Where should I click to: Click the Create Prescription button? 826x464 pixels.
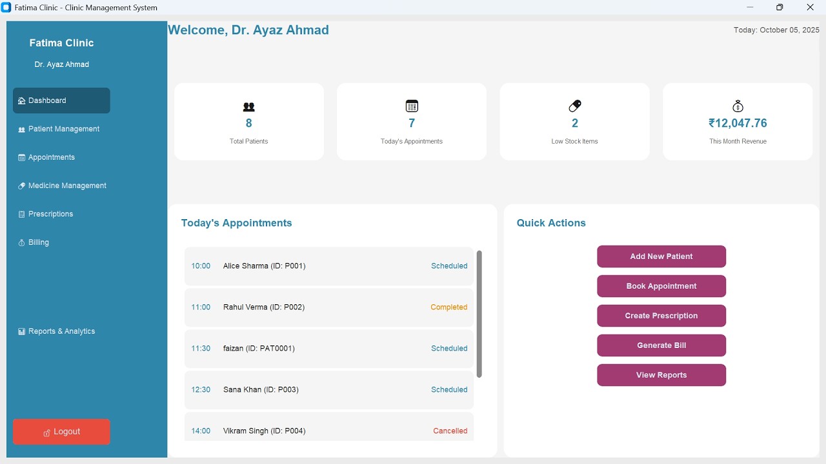pyautogui.click(x=661, y=316)
